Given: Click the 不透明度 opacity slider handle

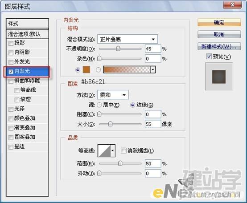Looking at the screenshot, I should [118, 49].
